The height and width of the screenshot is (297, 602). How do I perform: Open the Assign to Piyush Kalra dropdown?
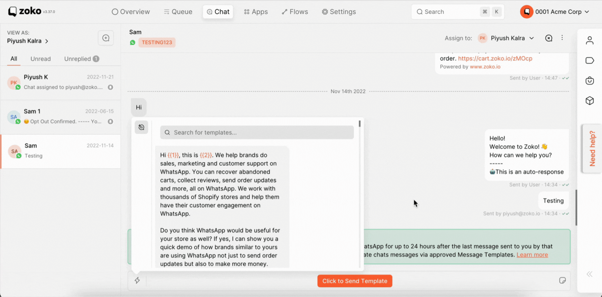506,38
